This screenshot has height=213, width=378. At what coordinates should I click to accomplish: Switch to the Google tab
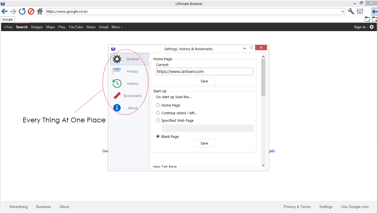coord(7,19)
